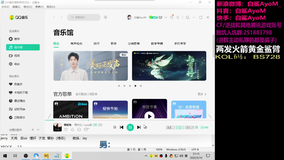Select the second banner carousel dot

click(125, 86)
